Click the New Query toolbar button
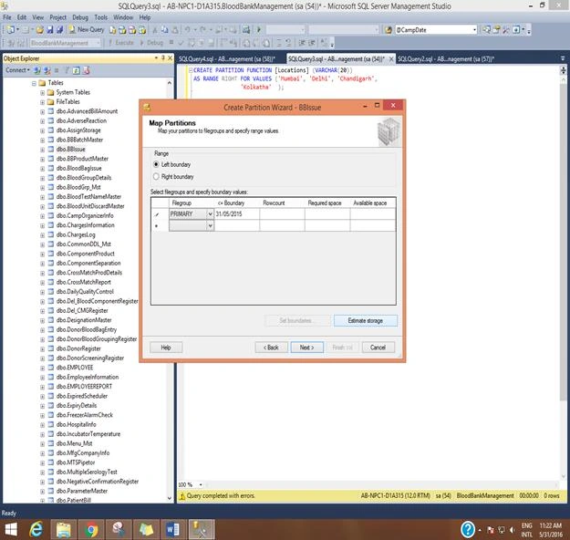The width and height of the screenshot is (570, 540). point(87,30)
